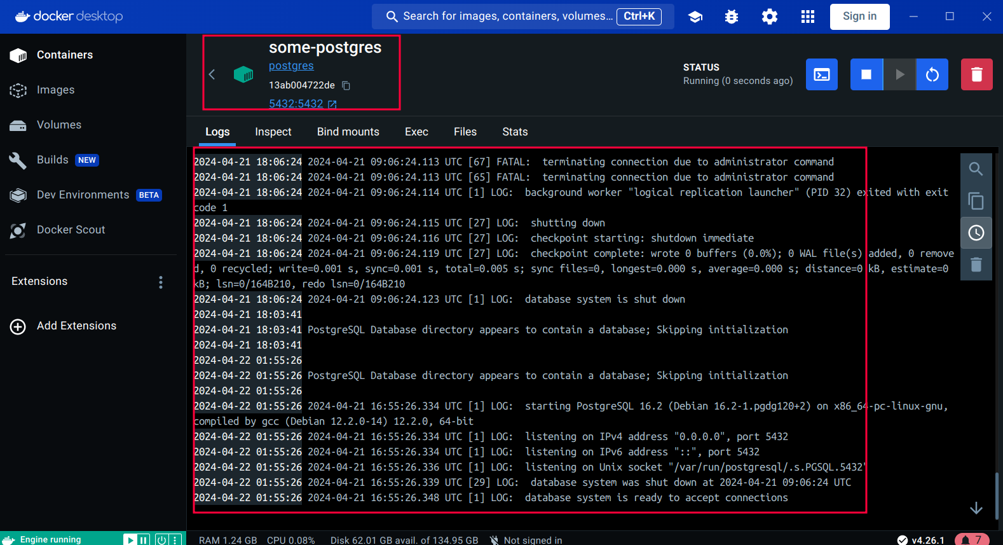1003x545 pixels.
Task: Switch to the Inspect tab
Action: (x=273, y=132)
